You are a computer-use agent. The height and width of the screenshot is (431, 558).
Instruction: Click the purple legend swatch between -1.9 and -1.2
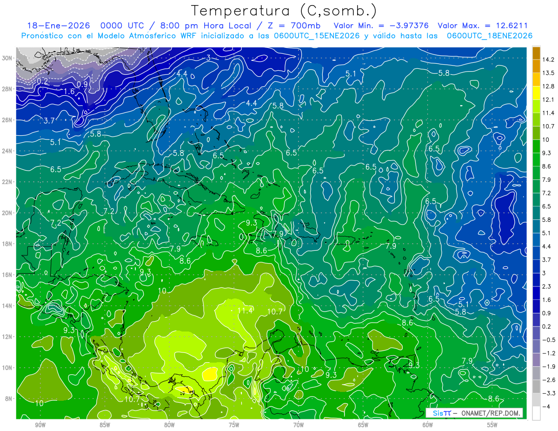click(x=536, y=360)
